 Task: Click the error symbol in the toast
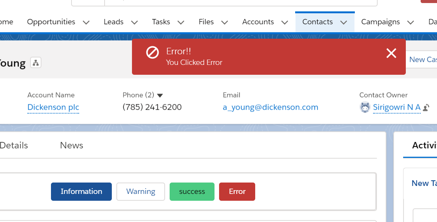coord(153,52)
